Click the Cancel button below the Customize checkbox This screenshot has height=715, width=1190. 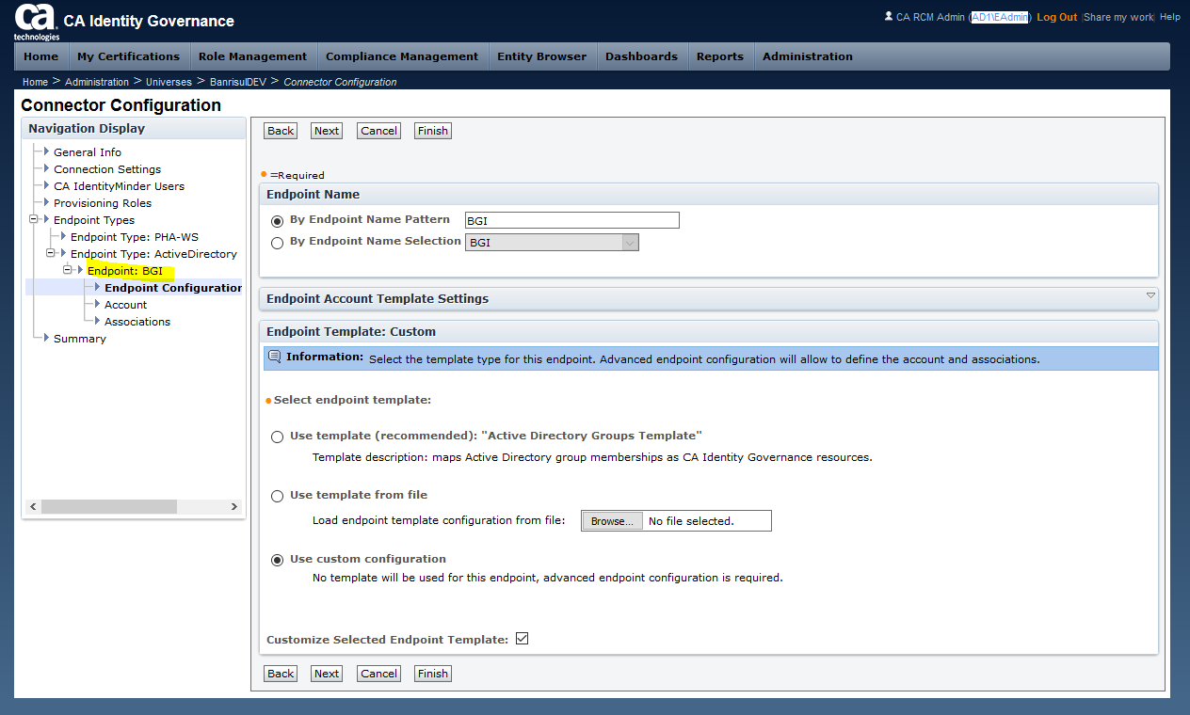(x=379, y=674)
